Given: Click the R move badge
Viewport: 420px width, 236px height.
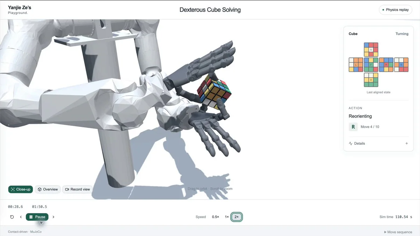Looking at the screenshot, I should click(x=353, y=127).
